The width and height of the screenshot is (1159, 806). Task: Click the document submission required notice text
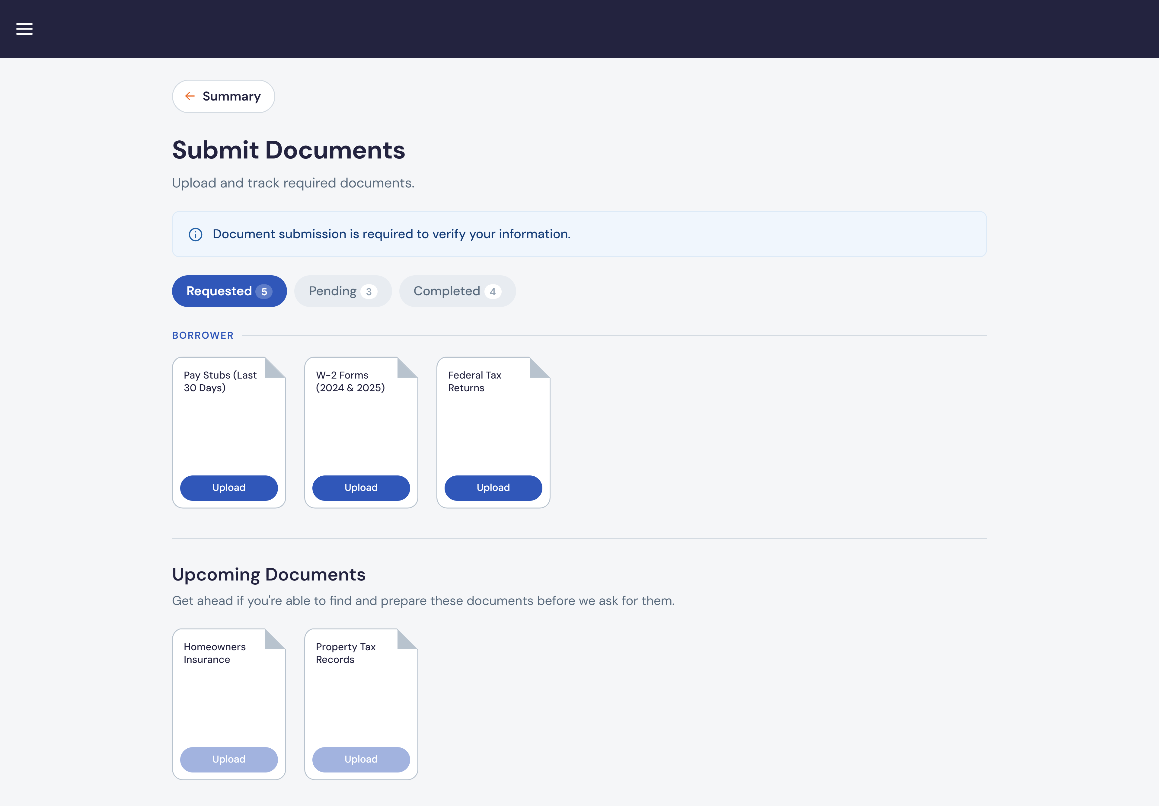pyautogui.click(x=392, y=234)
